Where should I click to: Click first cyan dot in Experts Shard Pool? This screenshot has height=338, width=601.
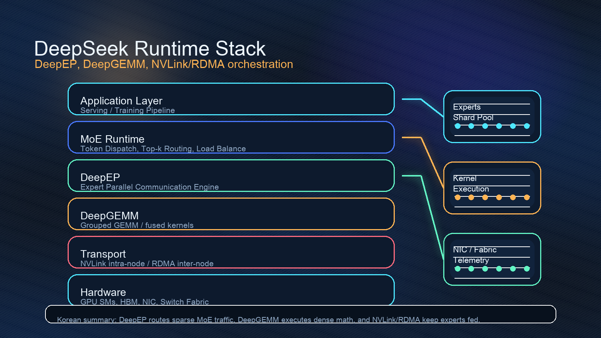pos(458,126)
